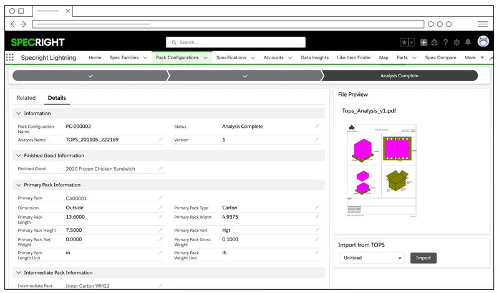Viewport: 499px width, 293px height.
Task: Edit Primary Pack Length pencil icon
Action: pos(161,217)
